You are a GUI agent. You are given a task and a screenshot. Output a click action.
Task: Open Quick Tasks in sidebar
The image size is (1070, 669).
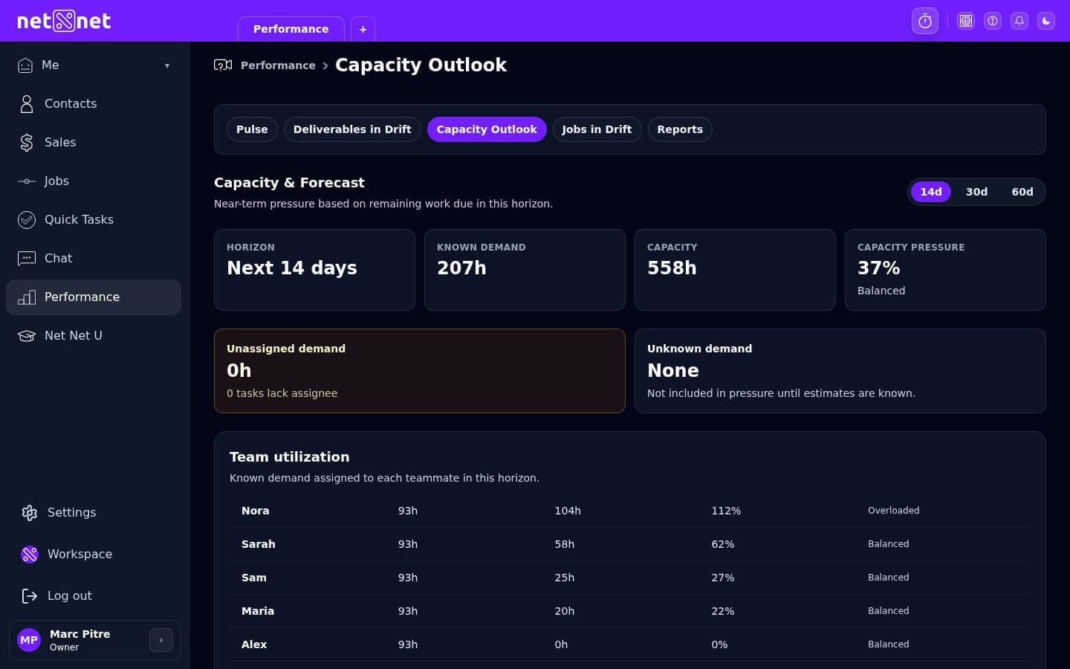(78, 220)
